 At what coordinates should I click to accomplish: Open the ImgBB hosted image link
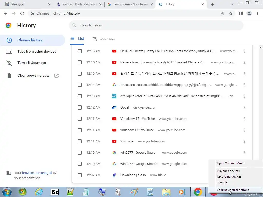tap(172, 96)
